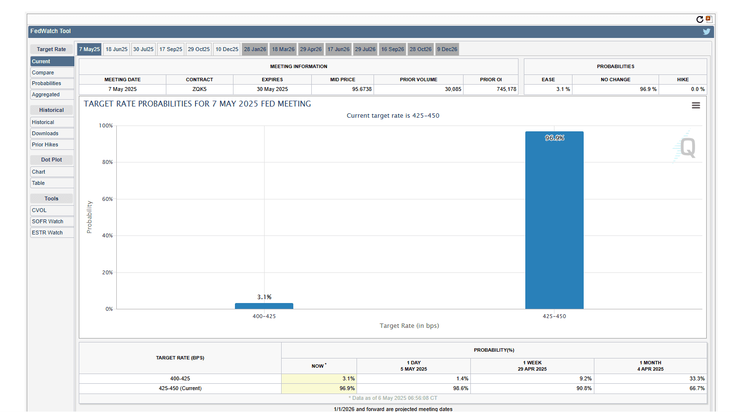751x412 pixels.
Task: Open the 9 Dec26 meeting tab
Action: point(447,49)
